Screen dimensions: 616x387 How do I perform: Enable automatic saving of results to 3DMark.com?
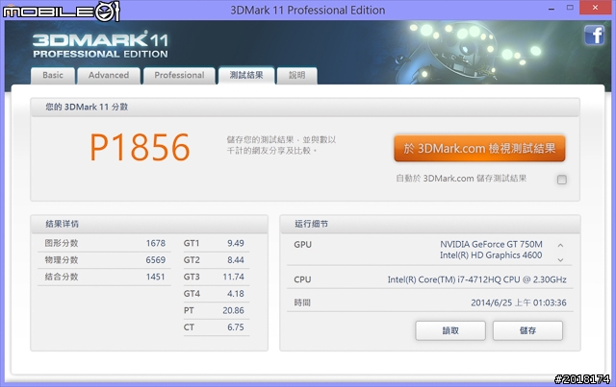pyautogui.click(x=562, y=180)
